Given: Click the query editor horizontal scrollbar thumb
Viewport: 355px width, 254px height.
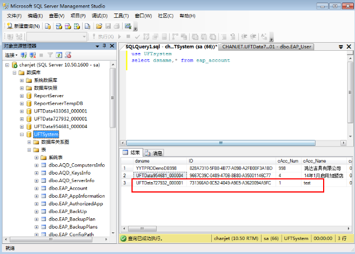Looking at the screenshot, I should point(221,143).
